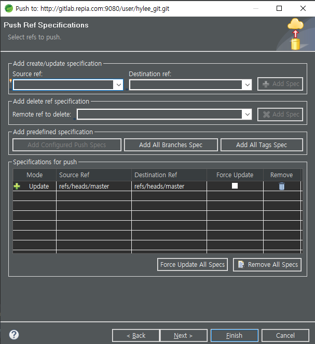The width and height of the screenshot is (315, 344).
Task: Go Back to previous wizard page
Action: (136, 336)
